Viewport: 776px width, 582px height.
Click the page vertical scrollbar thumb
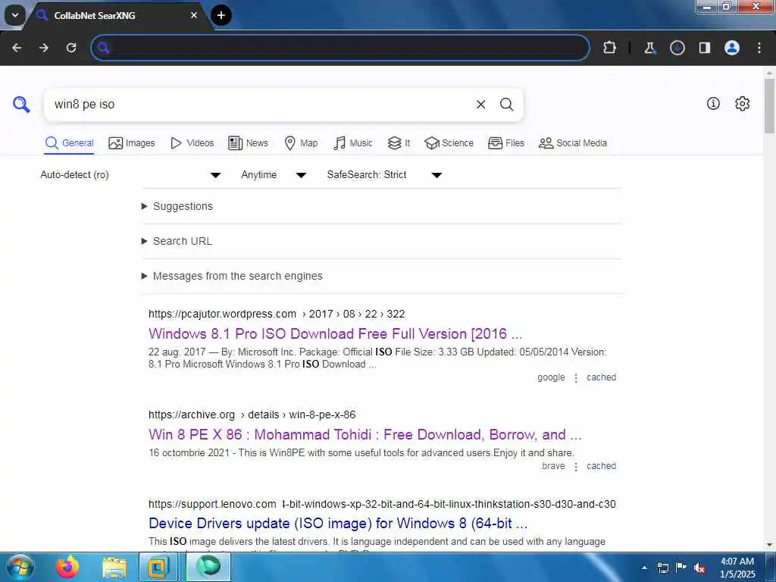pyautogui.click(x=769, y=105)
